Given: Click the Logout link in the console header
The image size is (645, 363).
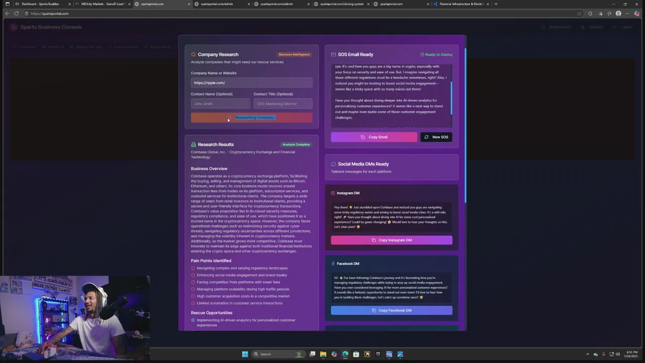Looking at the screenshot, I should pos(623,27).
